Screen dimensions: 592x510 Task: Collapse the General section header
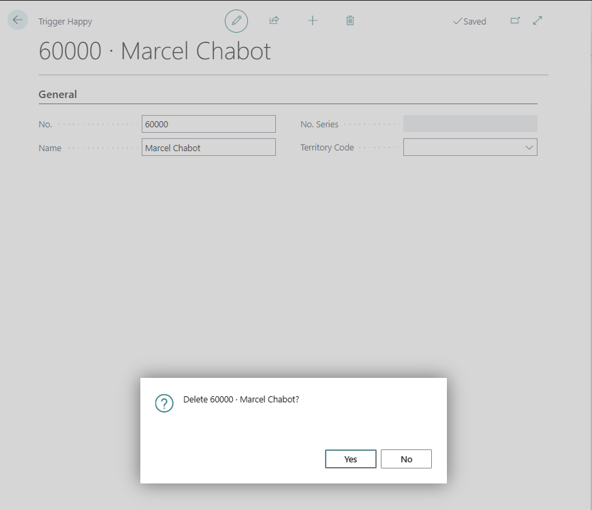point(58,94)
